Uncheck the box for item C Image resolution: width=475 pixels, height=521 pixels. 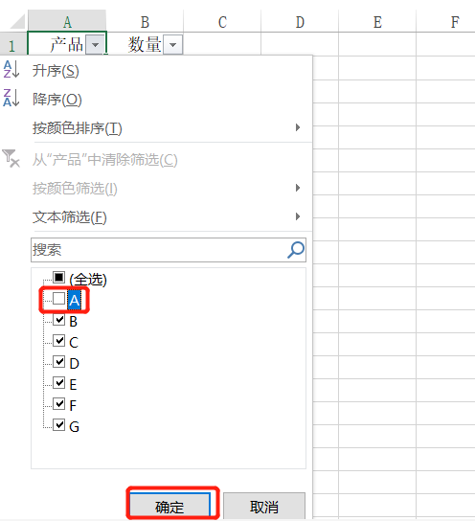click(58, 341)
